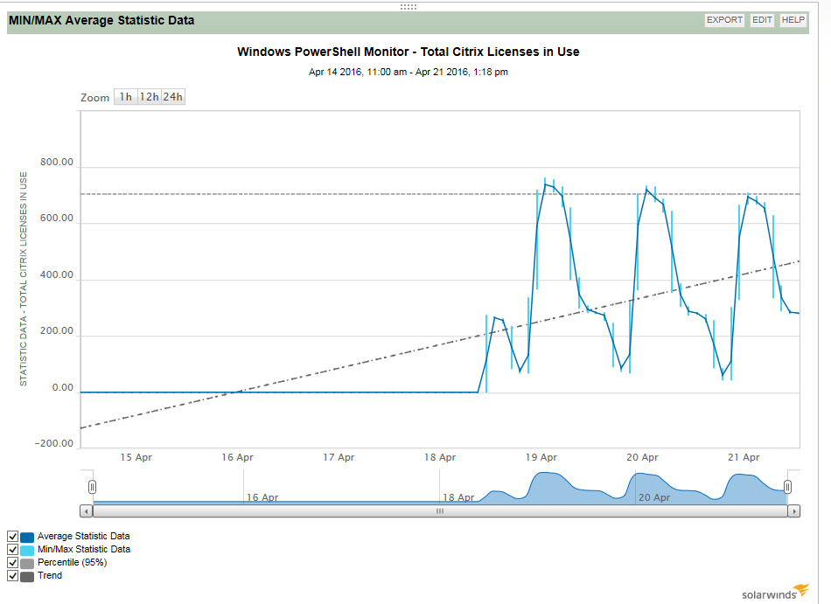Click the right range handle of navigator

click(787, 487)
